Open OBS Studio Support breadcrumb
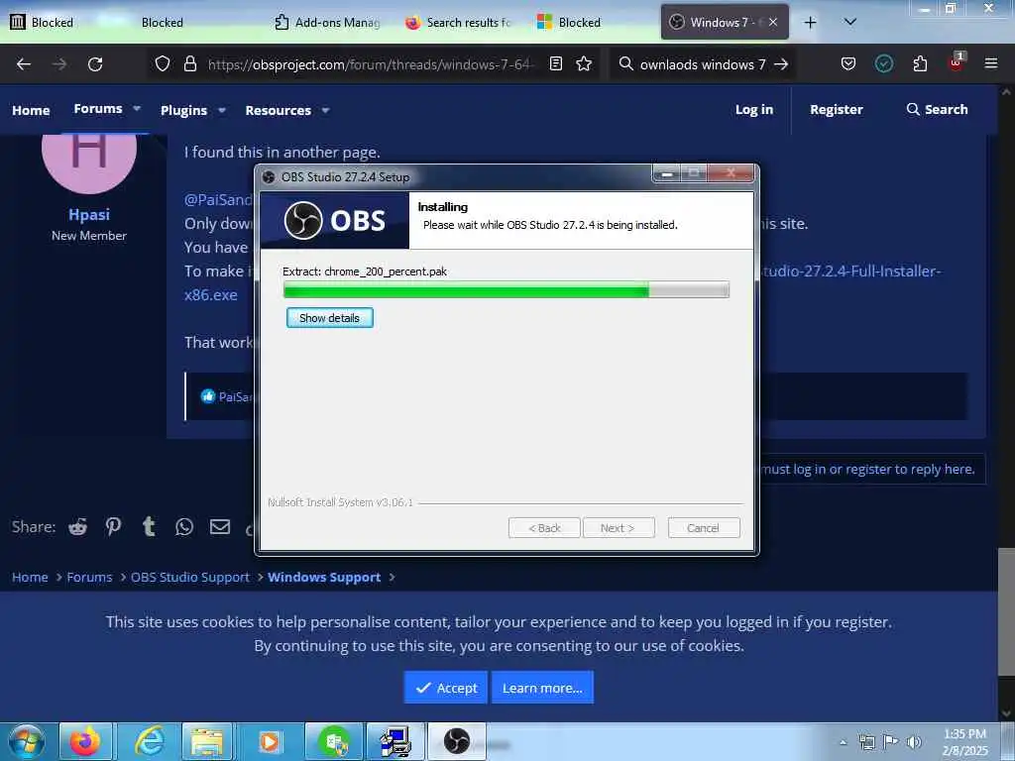The image size is (1015, 761). (189, 578)
